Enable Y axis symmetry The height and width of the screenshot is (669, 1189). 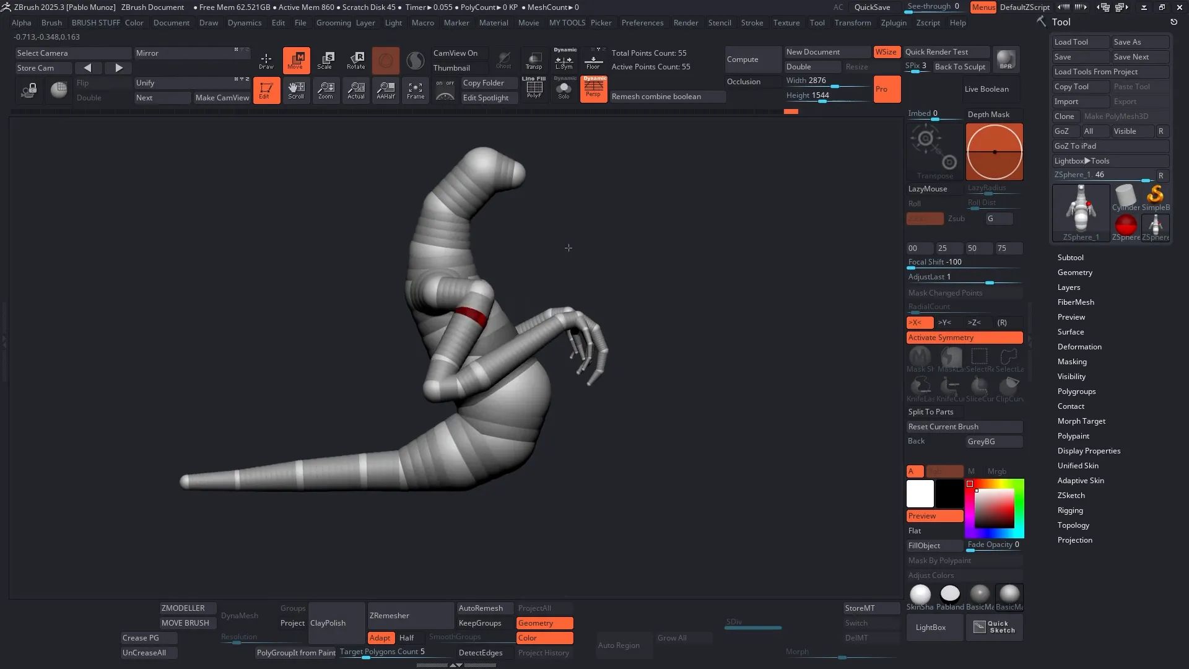(x=944, y=323)
